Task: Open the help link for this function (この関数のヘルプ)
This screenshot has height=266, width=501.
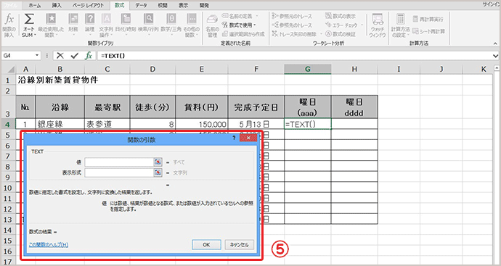Action: click(x=49, y=245)
